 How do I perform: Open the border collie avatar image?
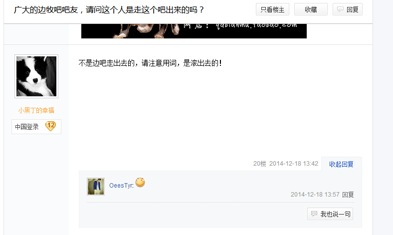coord(36,76)
